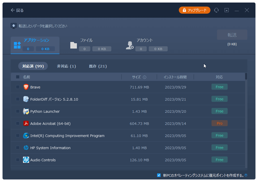Open the support headset icon

[216, 10]
